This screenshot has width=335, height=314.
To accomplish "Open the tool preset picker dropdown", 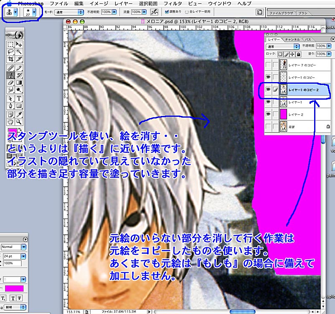I will click(x=15, y=12).
